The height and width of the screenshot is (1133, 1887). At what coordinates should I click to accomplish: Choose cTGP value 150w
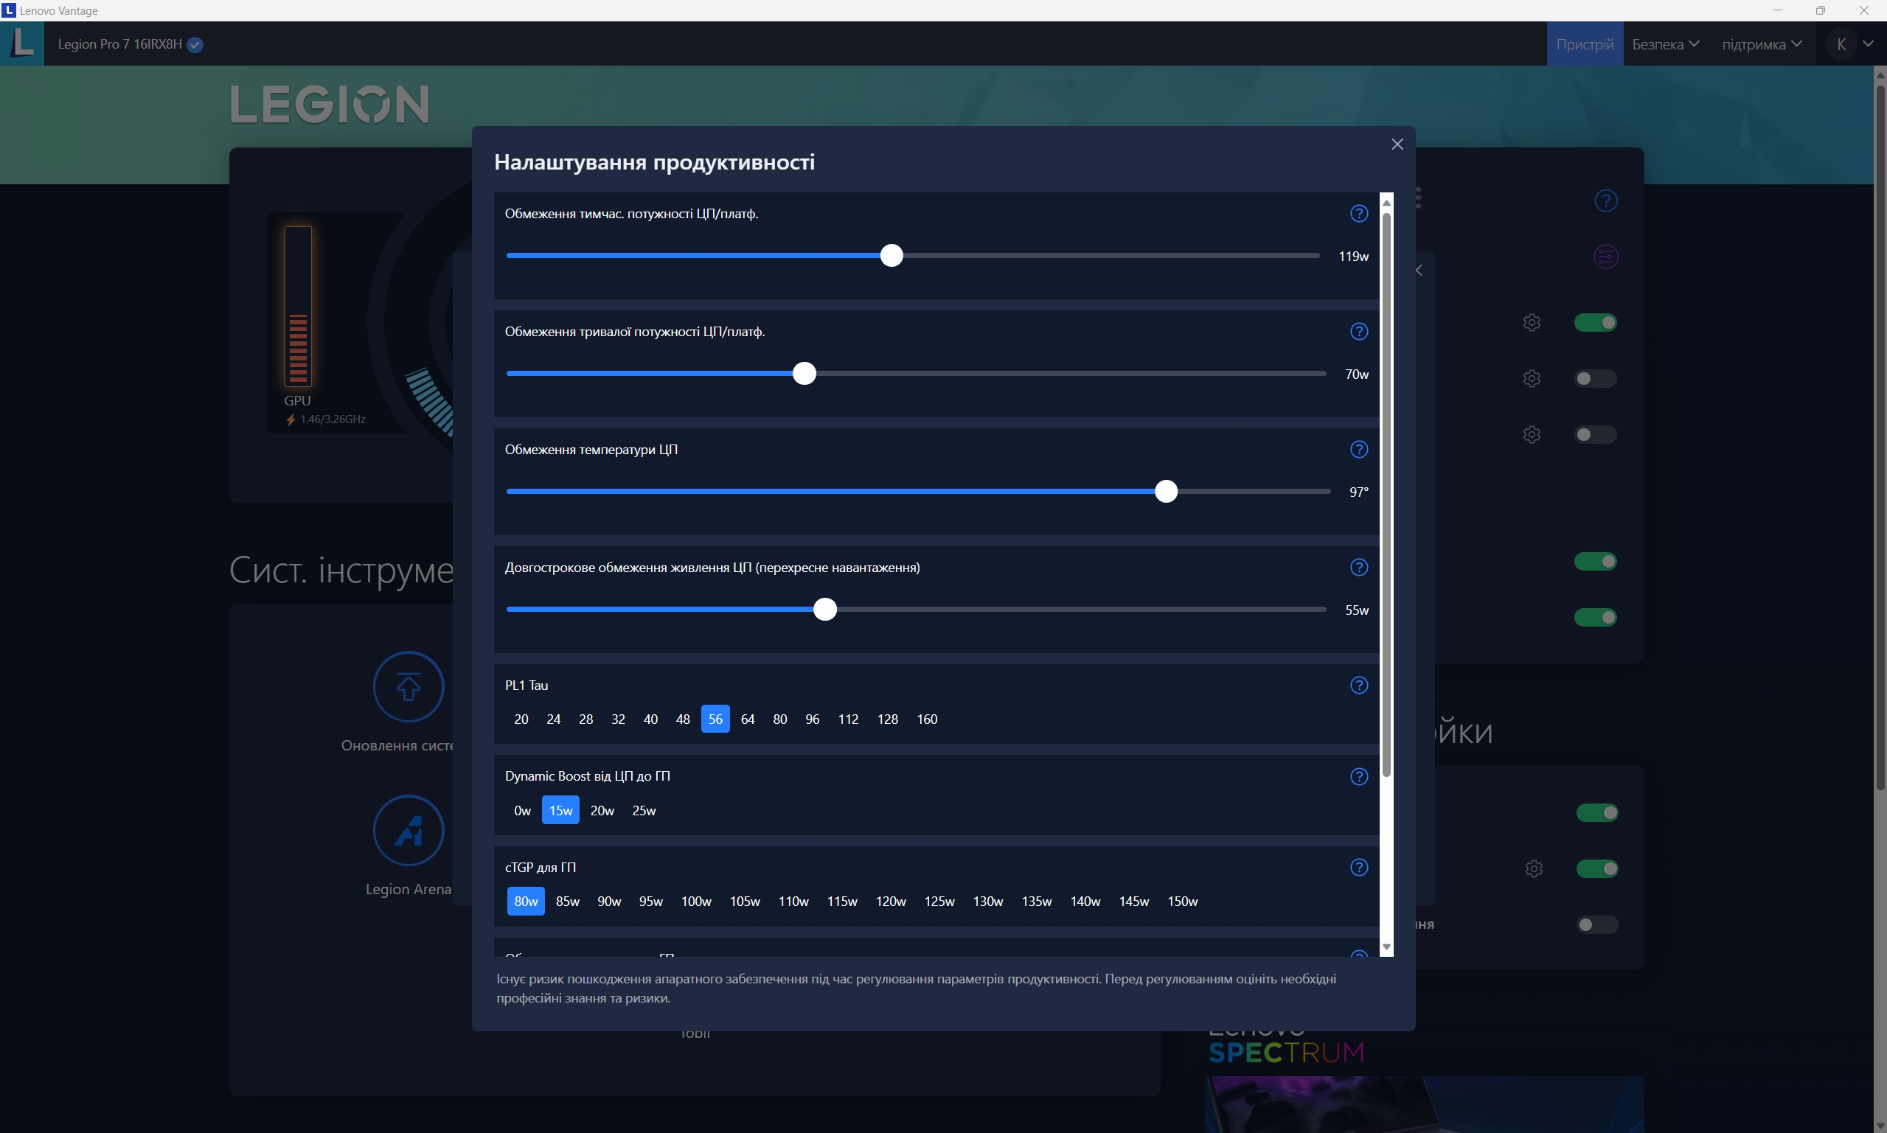click(x=1181, y=902)
